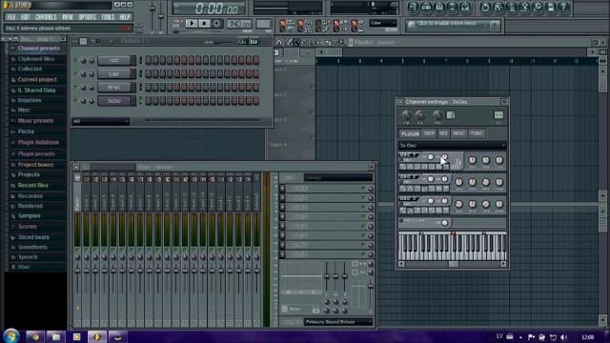Screen dimensions: 610x343
Task: Open the snap Line dropdown
Action: 383,23
